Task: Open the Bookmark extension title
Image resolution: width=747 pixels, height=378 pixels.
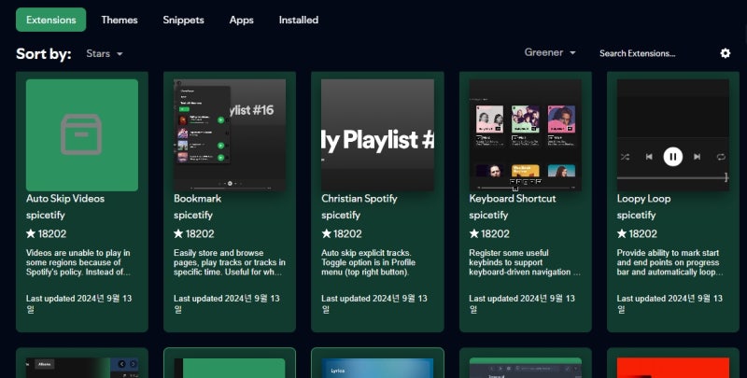Action: 198,199
